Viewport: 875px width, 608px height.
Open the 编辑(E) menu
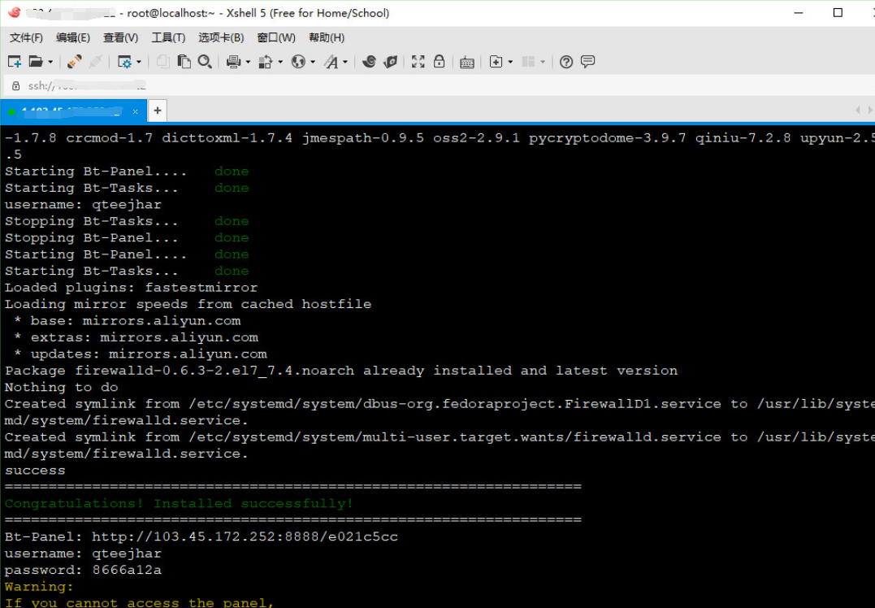click(x=73, y=37)
